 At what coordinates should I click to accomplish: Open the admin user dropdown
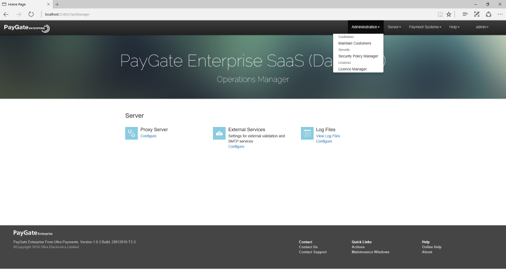click(x=482, y=27)
